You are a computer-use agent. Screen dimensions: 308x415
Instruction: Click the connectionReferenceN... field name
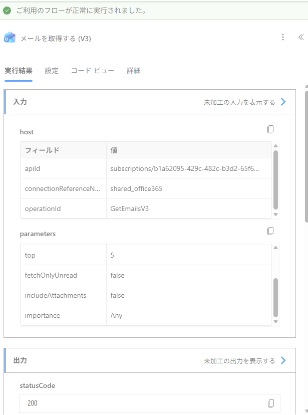click(x=63, y=188)
